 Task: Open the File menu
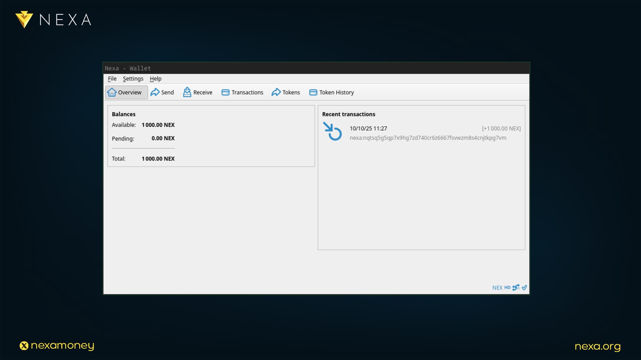coord(112,79)
